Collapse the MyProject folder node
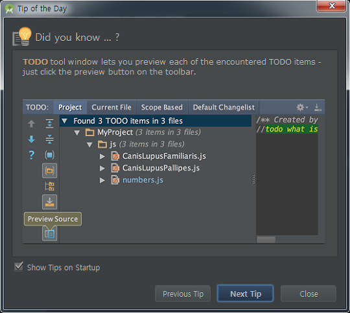The image size is (350, 313). pos(76,133)
